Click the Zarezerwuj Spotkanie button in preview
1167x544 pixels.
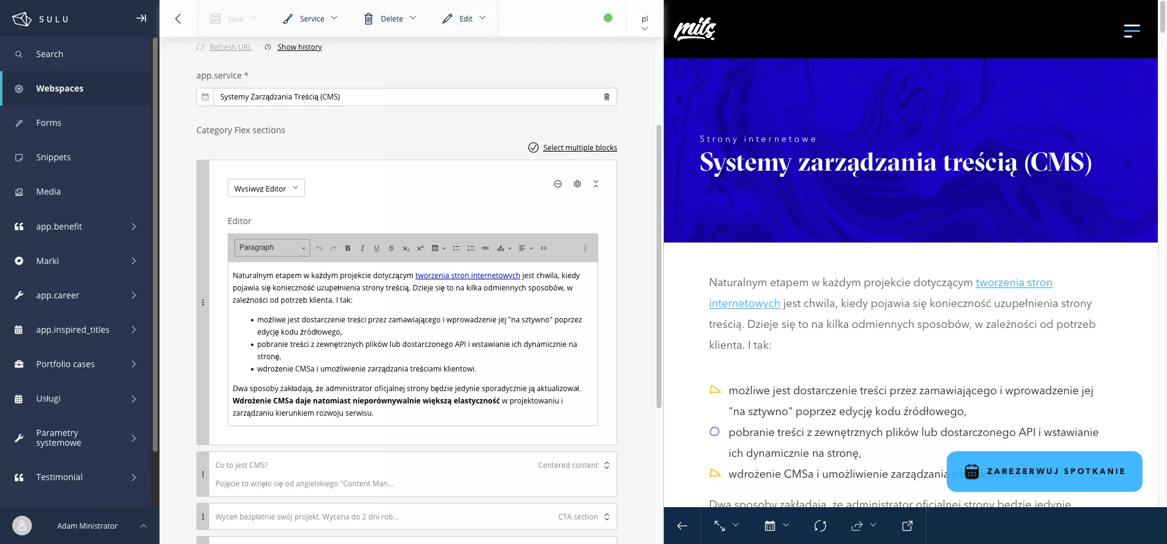click(1044, 472)
